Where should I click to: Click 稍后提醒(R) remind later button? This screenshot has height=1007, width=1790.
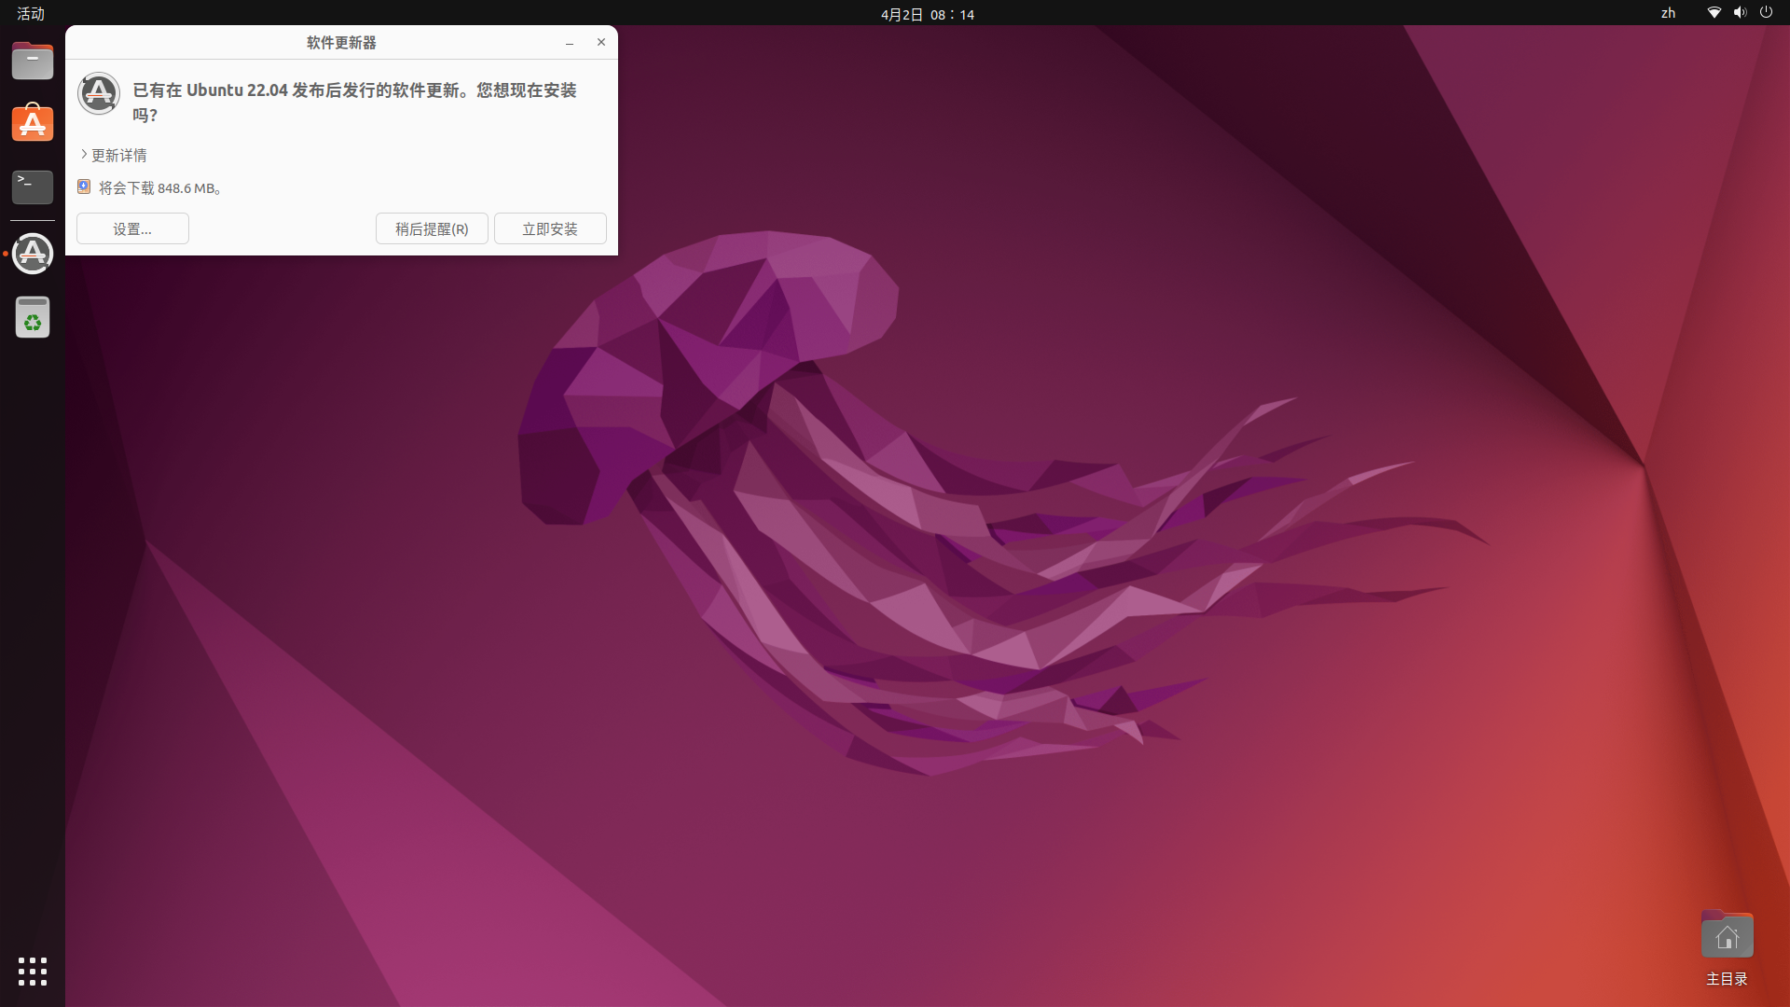click(x=432, y=228)
